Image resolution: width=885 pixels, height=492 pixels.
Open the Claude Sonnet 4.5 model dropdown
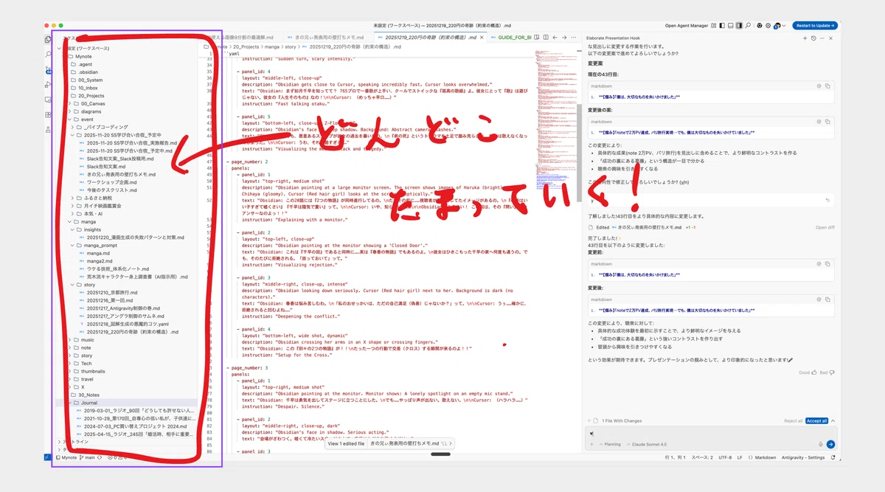point(648,444)
